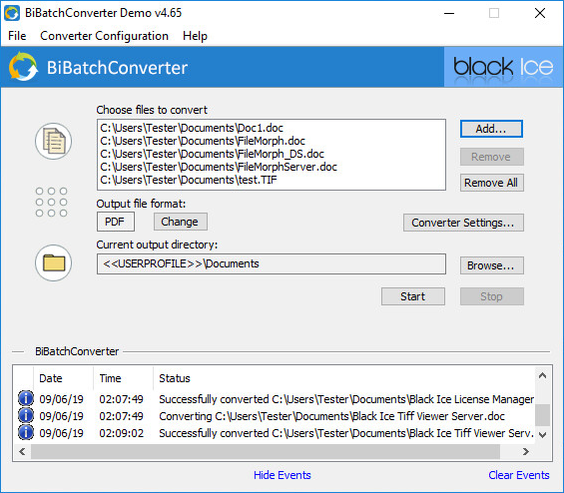Select the Converting Black Ice Tiff Viewer Server.doc status
The height and width of the screenshot is (493, 564).
tap(331, 416)
